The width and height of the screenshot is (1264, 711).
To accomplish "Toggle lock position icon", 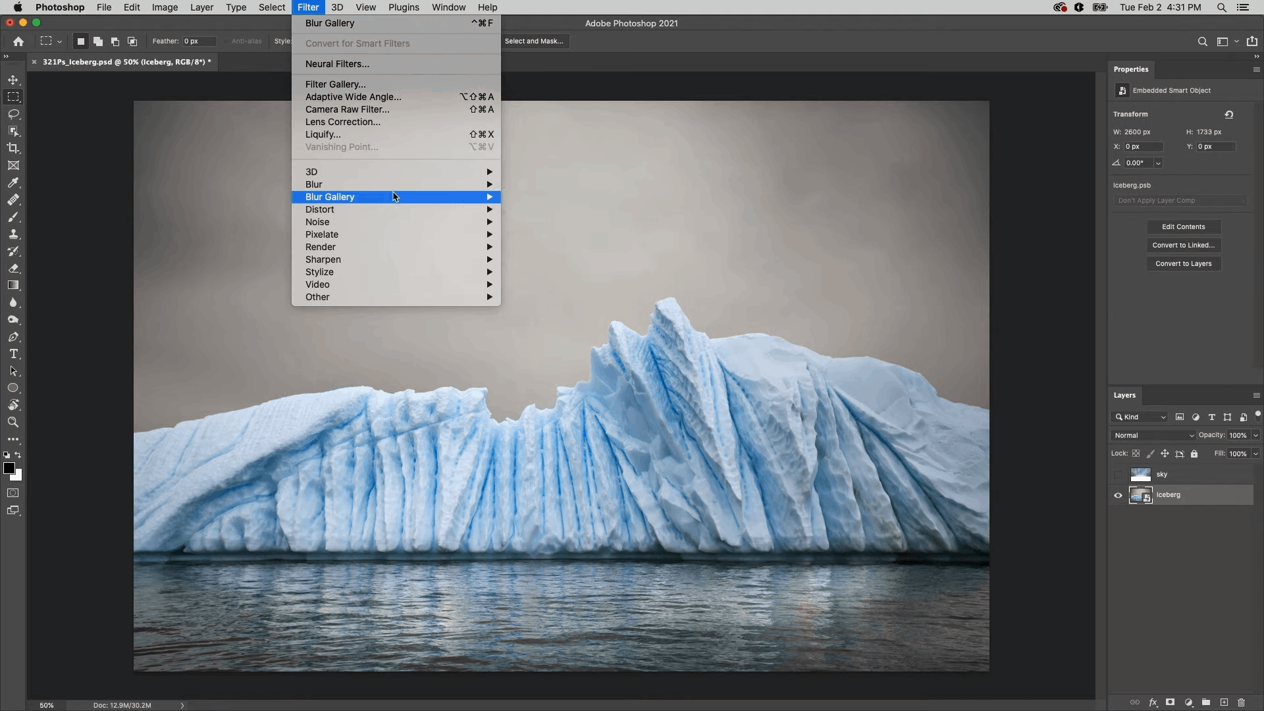I will coord(1165,454).
